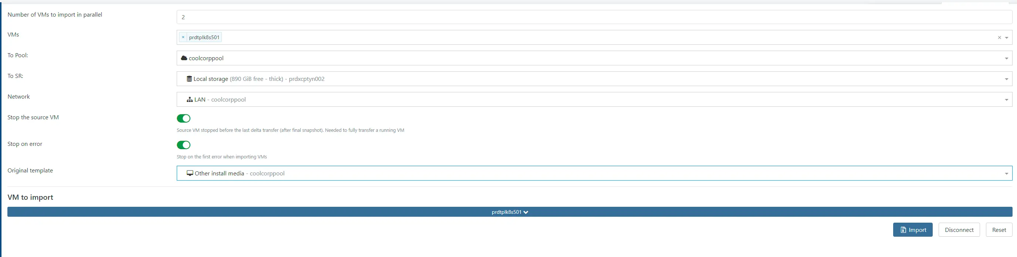
Task: Click the 'Network' label
Action: pos(18,97)
